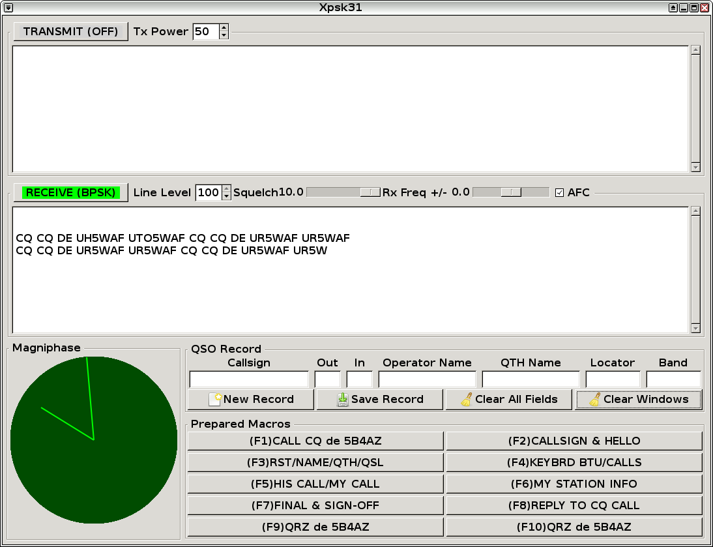Image resolution: width=713 pixels, height=547 pixels.
Task: Click the Clear All Fields broom icon
Action: pos(467,399)
